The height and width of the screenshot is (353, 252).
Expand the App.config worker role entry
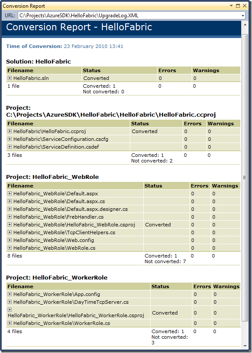click(9, 294)
